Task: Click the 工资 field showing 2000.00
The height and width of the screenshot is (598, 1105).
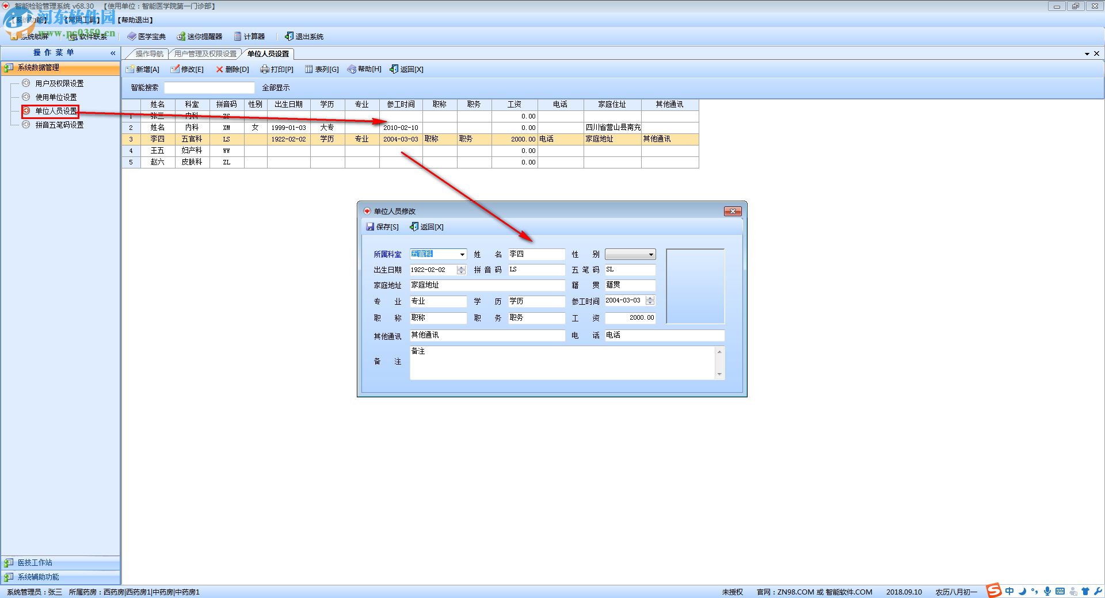Action: coord(630,317)
